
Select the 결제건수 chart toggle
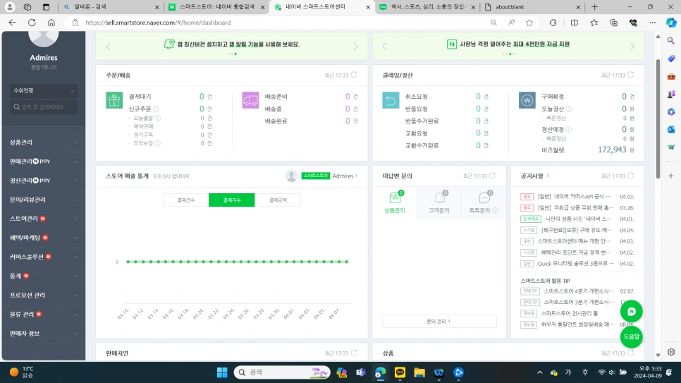186,200
